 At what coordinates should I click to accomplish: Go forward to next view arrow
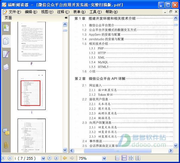pos(72,158)
